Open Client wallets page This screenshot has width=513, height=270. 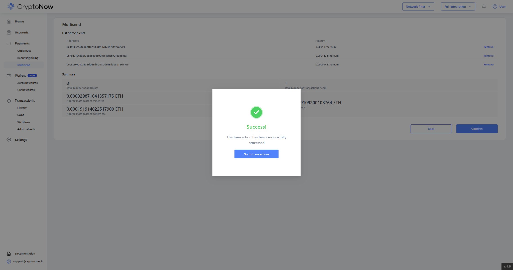click(x=26, y=90)
